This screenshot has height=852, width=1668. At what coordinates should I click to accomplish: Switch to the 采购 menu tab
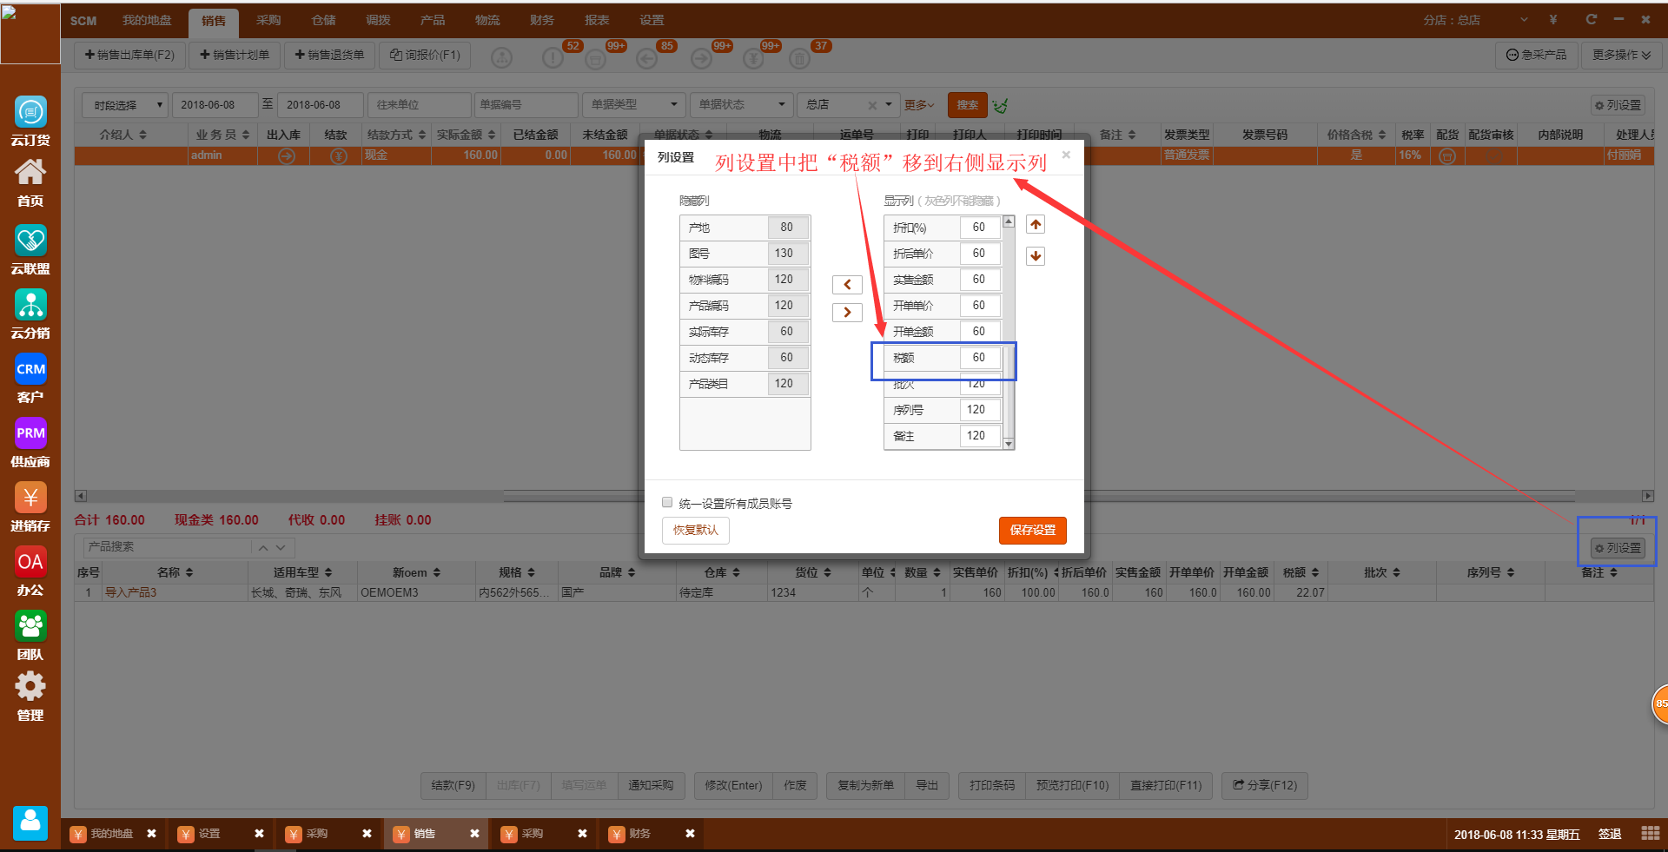pos(268,20)
